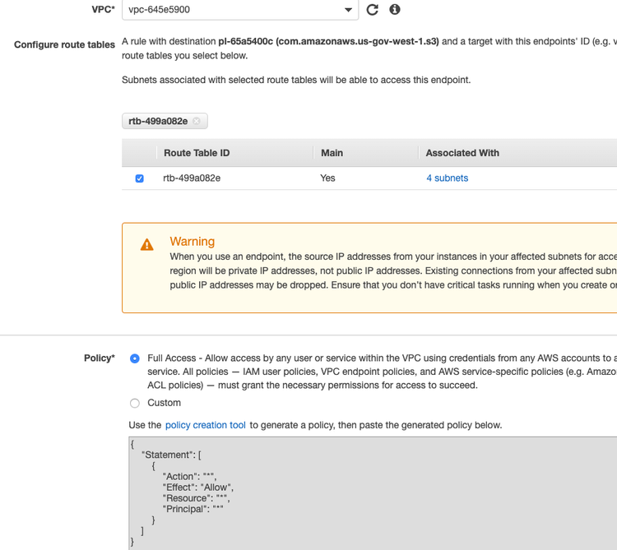Click inside the policy JSON text area
This screenshot has width=617, height=550.
click(x=370, y=493)
